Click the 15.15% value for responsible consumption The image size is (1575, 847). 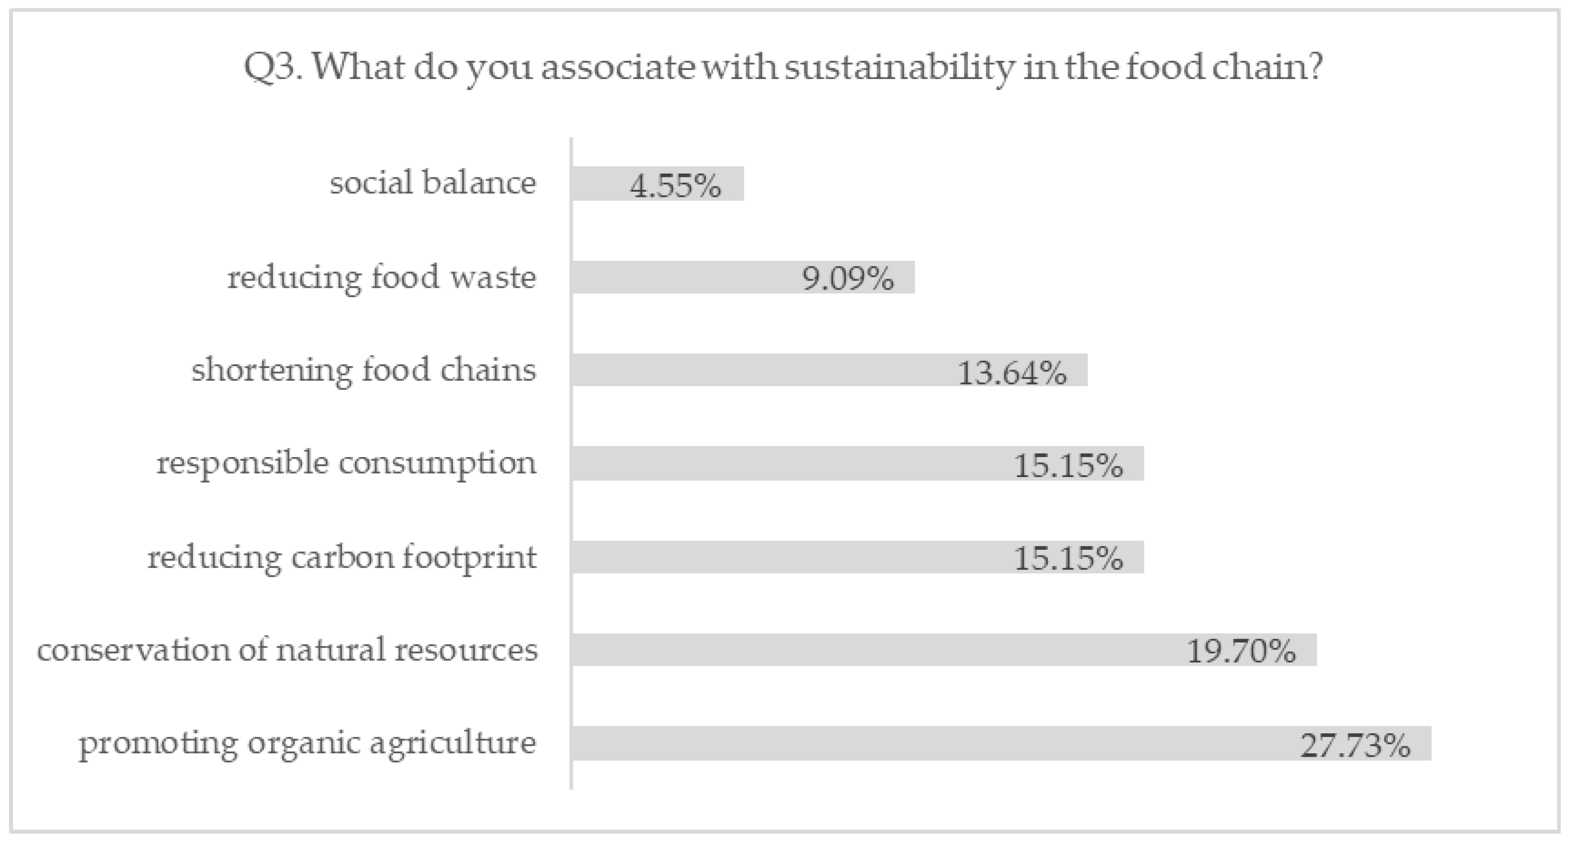click(x=1068, y=466)
